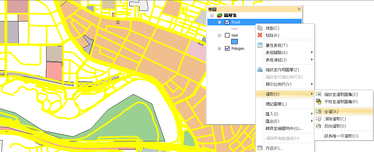Expand the Polygon layer node
The image size is (374, 152).
click(220, 49)
